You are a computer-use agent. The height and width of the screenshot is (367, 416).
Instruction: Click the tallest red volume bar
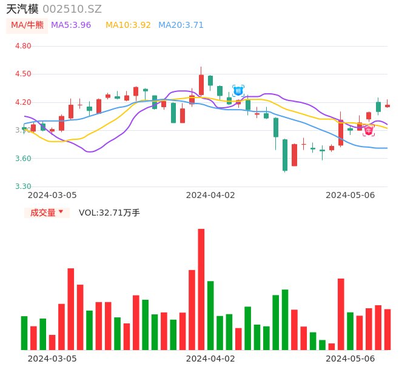point(201,289)
